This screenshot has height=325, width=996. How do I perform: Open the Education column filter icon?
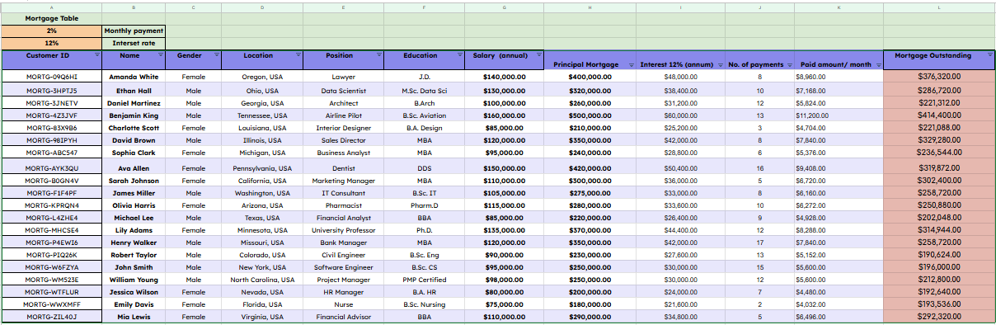point(460,55)
